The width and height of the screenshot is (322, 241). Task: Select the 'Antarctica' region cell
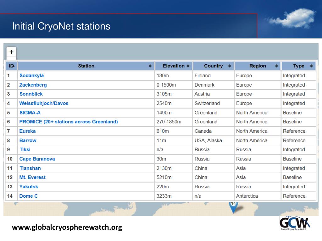(x=258, y=196)
